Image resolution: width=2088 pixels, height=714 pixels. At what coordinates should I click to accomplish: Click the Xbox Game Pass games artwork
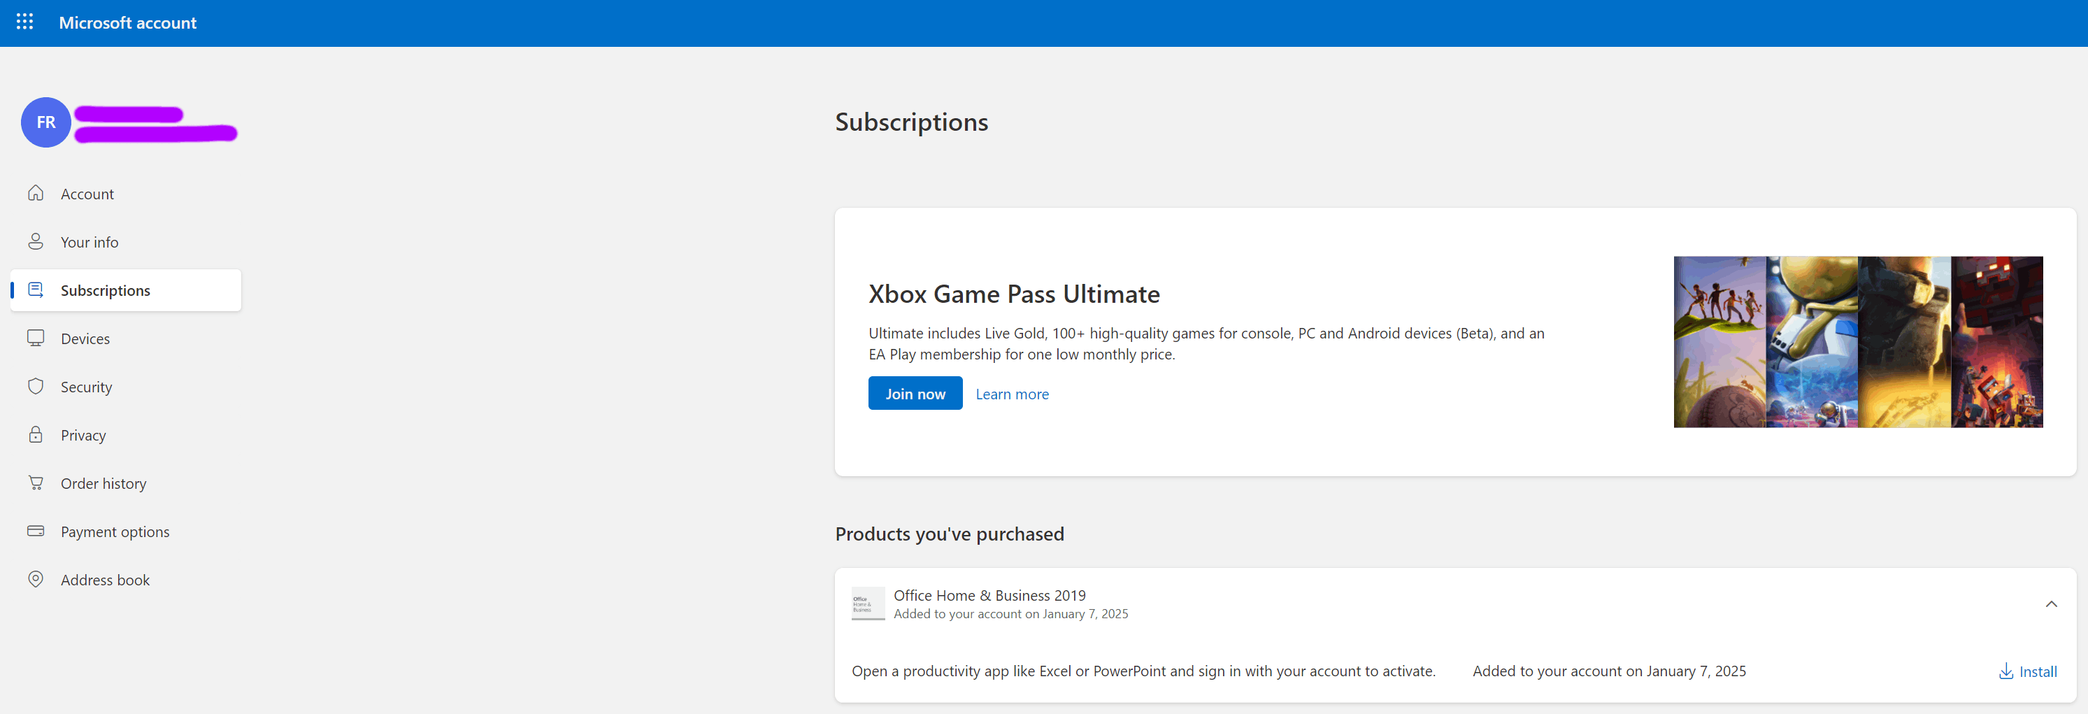coord(1858,342)
